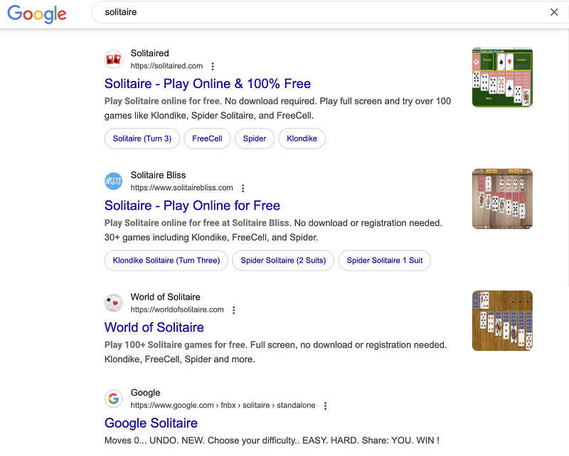Open Solitaire Bliss result options menu
Screen dimensions: 569x456
(243, 188)
